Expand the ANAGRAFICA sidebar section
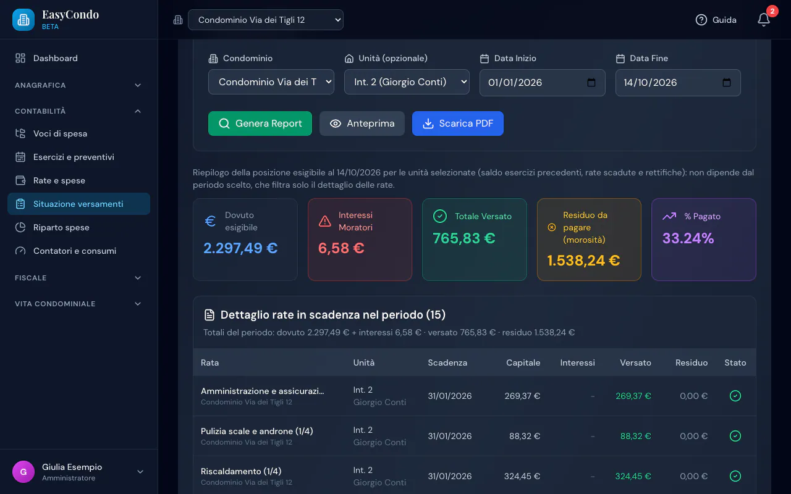The height and width of the screenshot is (494, 791). 78,85
